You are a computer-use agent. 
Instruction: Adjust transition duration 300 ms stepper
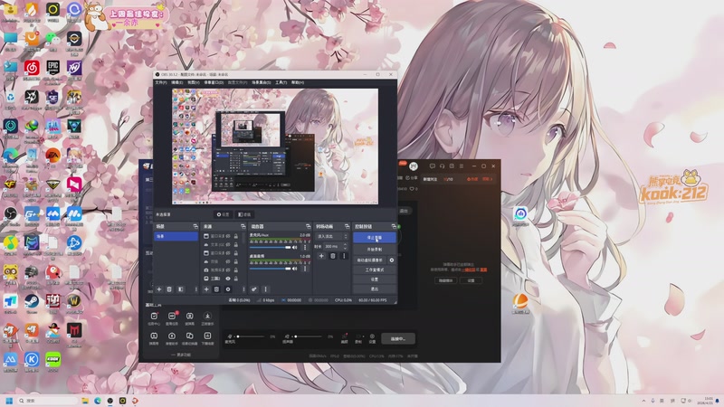tap(345, 246)
